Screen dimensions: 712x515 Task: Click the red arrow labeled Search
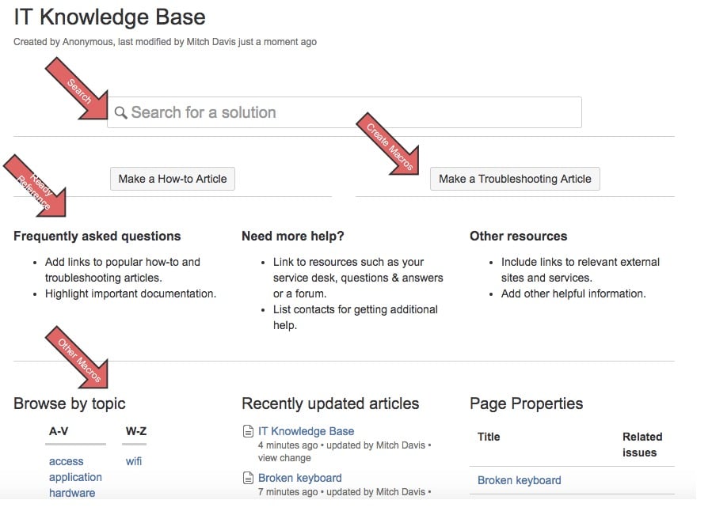77,91
